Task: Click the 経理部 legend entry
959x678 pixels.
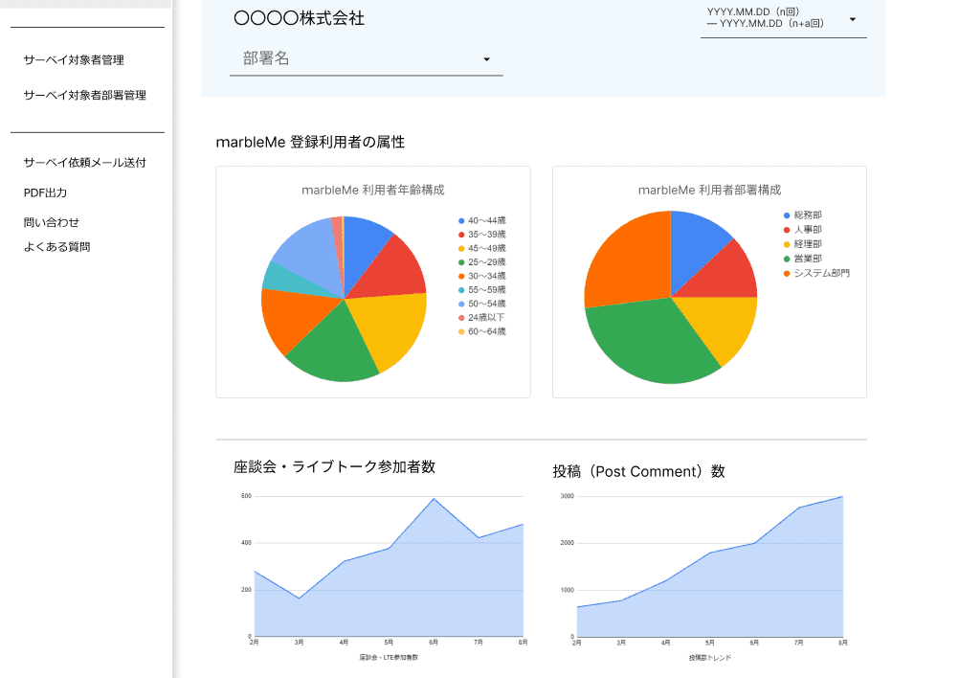Action: point(802,243)
